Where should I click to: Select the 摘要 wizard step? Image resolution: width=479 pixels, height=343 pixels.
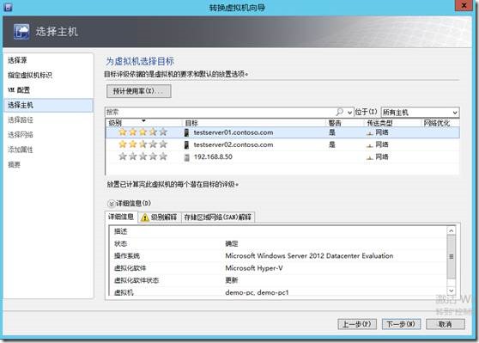14,164
